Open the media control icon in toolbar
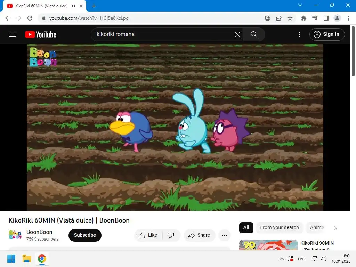This screenshot has height=267, width=356. point(315,18)
